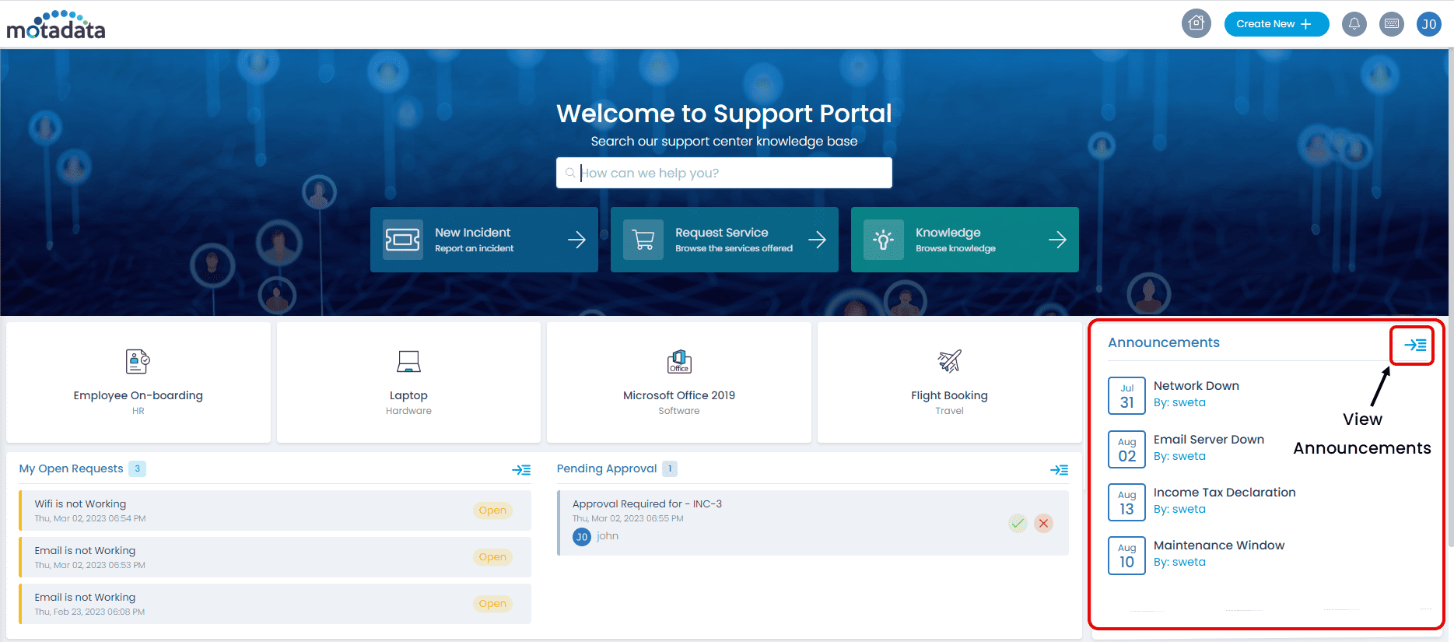Screen dimensions: 1454x642
Task: Open the Wifi is not Working request
Action: coord(275,510)
